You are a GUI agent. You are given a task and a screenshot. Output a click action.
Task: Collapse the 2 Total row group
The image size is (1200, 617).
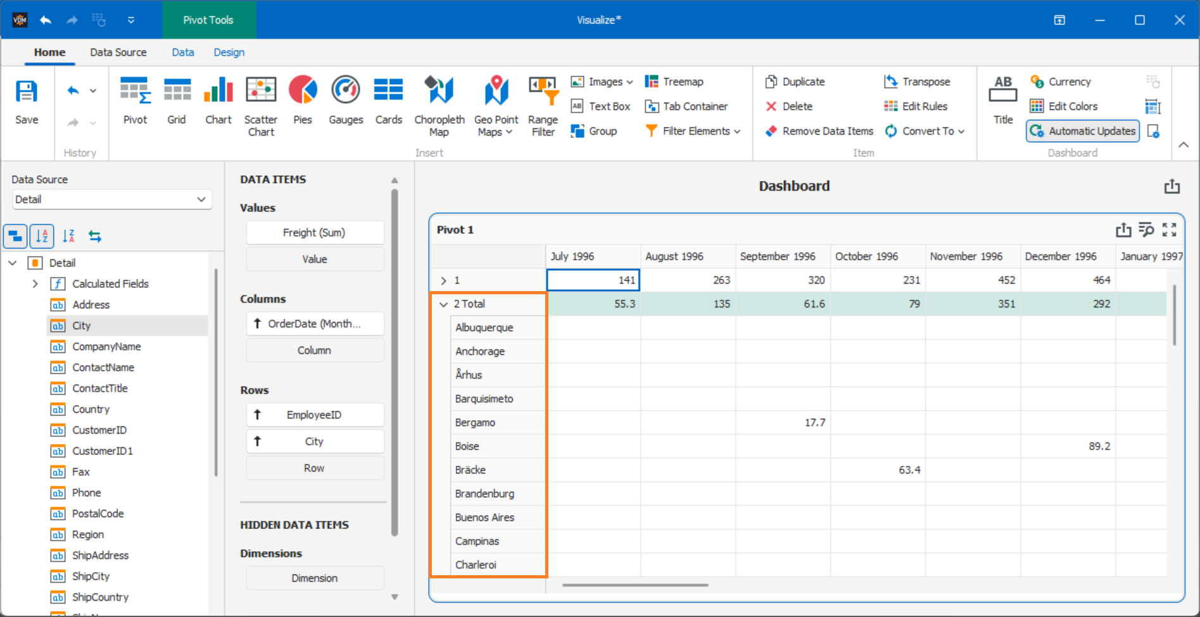[x=443, y=304]
